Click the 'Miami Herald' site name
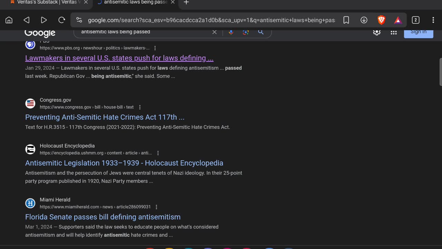Screen dimensions: 442x249 (x=55, y=200)
